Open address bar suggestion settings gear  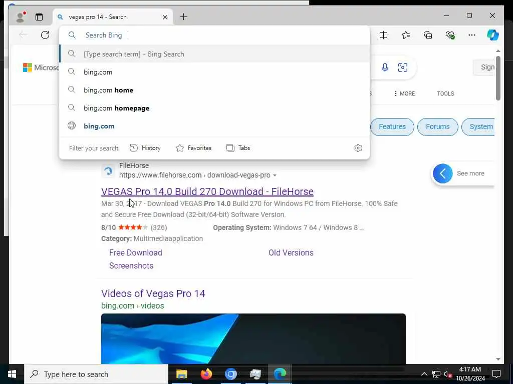[358, 148]
